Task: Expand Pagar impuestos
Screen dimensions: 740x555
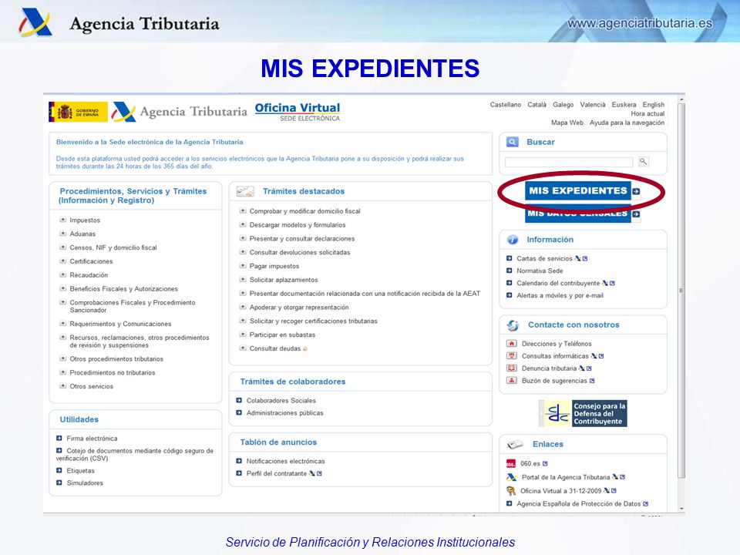Action: click(x=243, y=265)
